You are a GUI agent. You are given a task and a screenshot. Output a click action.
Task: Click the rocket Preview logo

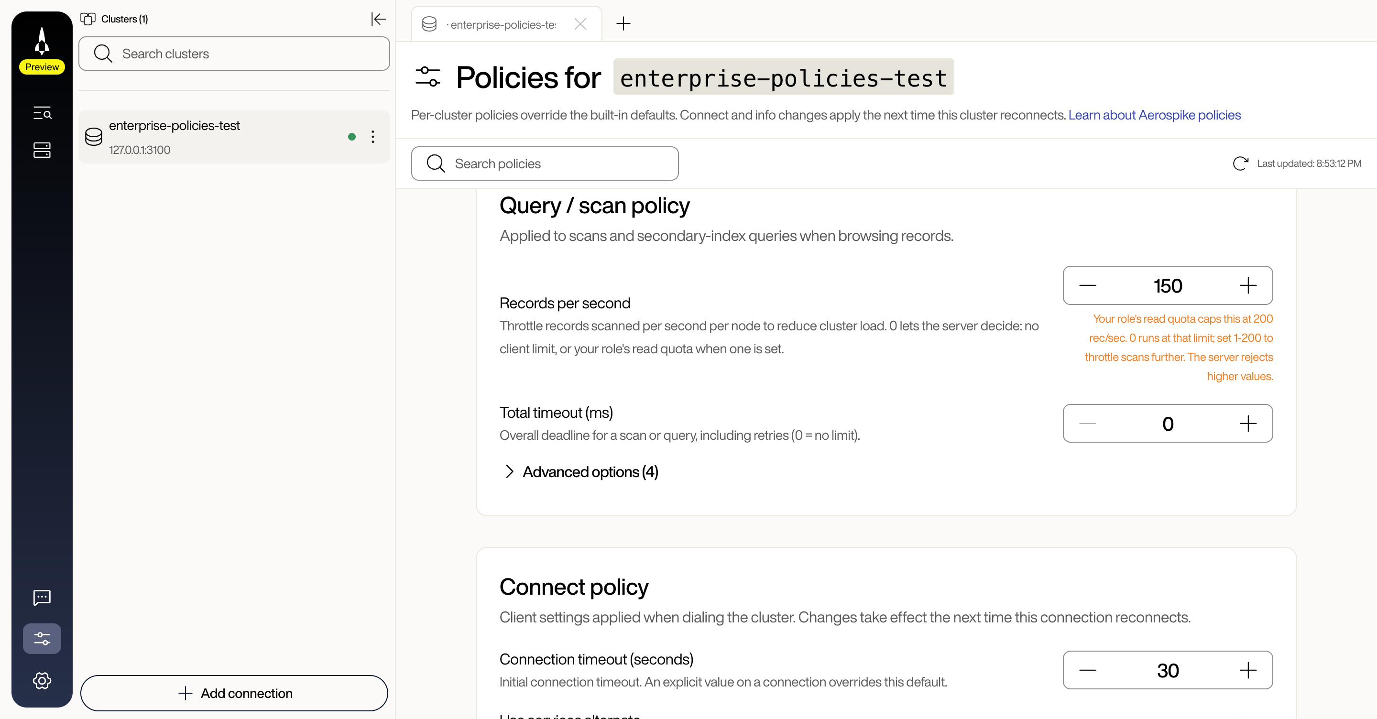point(42,49)
